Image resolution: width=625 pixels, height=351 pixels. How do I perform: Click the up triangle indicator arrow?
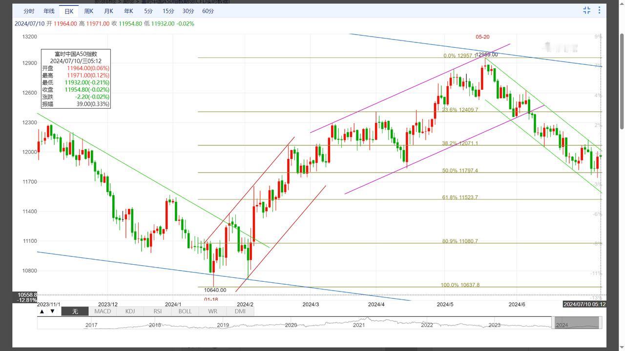click(x=42, y=311)
